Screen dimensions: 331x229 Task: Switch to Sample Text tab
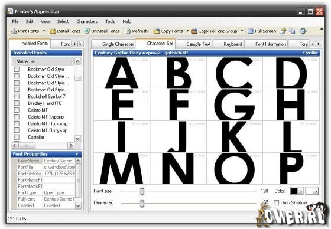point(194,44)
